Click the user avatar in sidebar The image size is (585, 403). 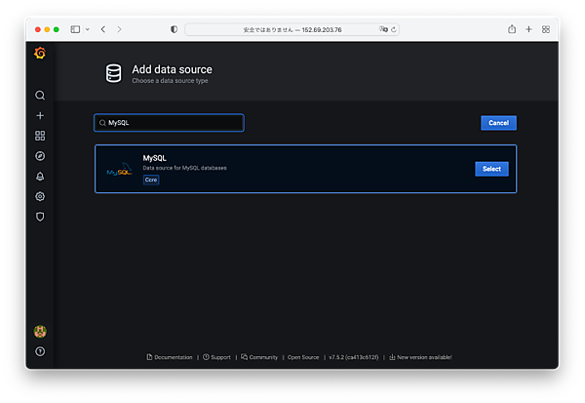click(x=40, y=332)
